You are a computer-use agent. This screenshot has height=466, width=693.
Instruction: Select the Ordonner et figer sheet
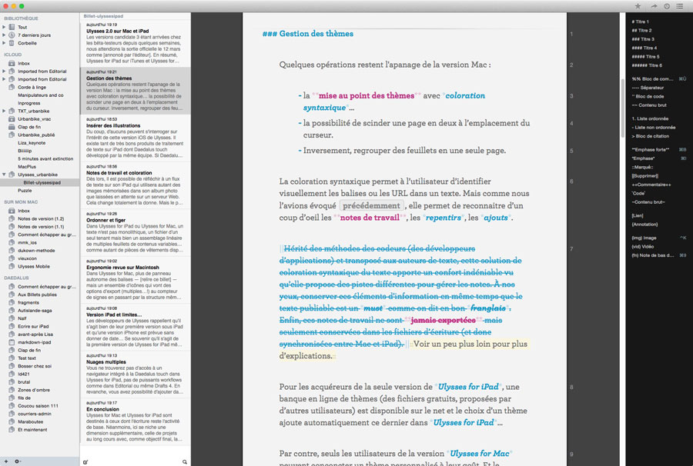coord(136,232)
